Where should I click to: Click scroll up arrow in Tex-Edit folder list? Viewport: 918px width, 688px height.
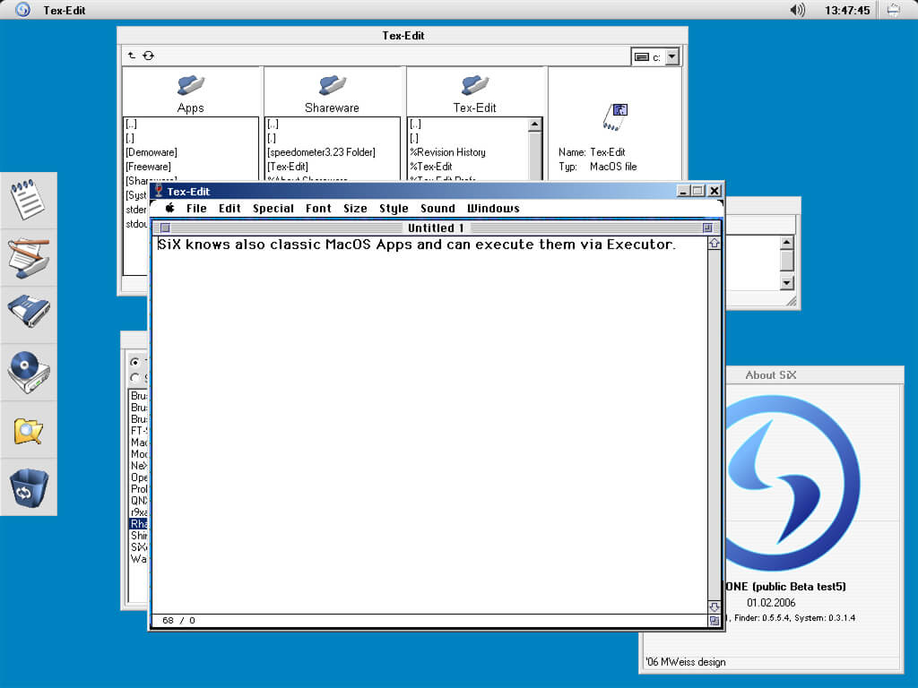click(x=534, y=124)
